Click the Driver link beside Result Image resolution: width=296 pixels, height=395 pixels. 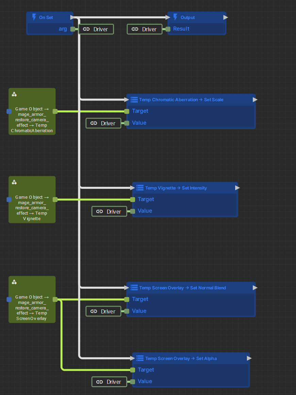click(x=145, y=29)
